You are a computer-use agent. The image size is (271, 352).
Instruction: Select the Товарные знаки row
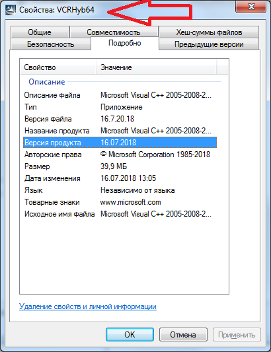(120, 202)
